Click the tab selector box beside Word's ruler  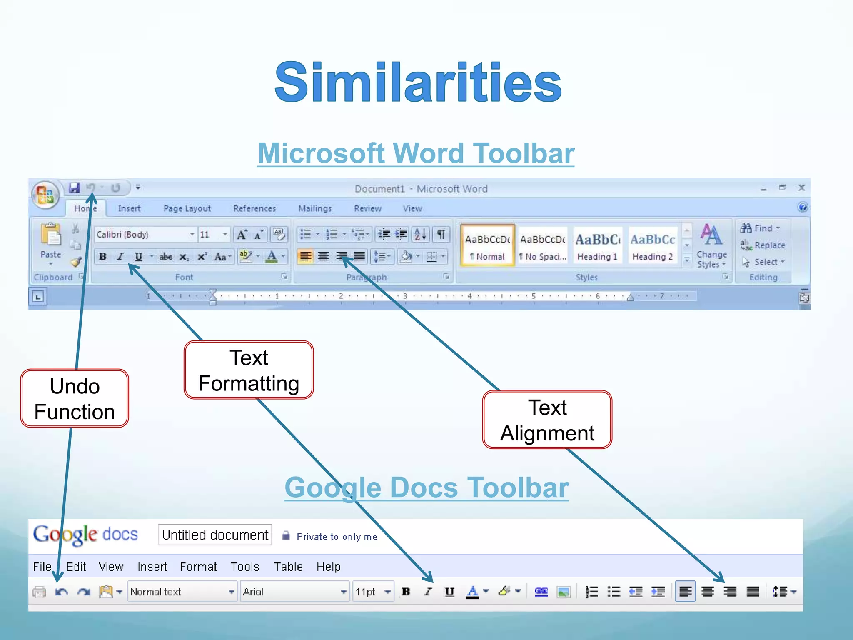click(38, 297)
